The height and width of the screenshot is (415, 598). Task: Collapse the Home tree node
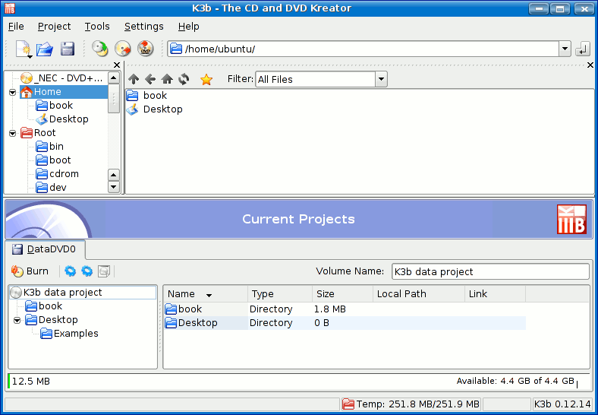tap(13, 92)
